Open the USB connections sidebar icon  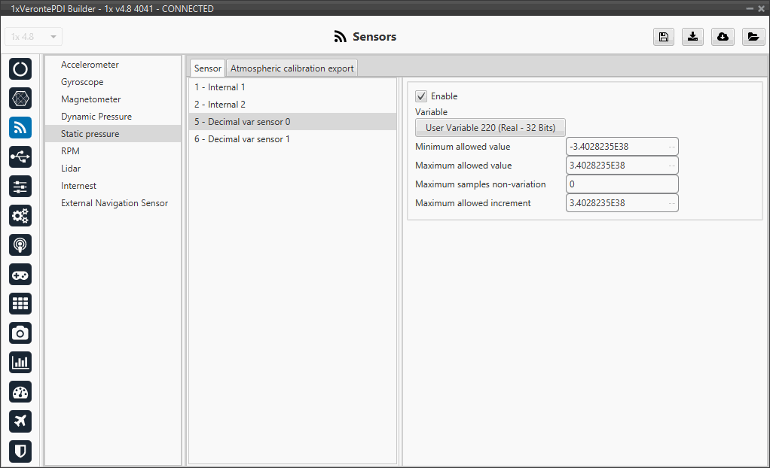pos(20,157)
